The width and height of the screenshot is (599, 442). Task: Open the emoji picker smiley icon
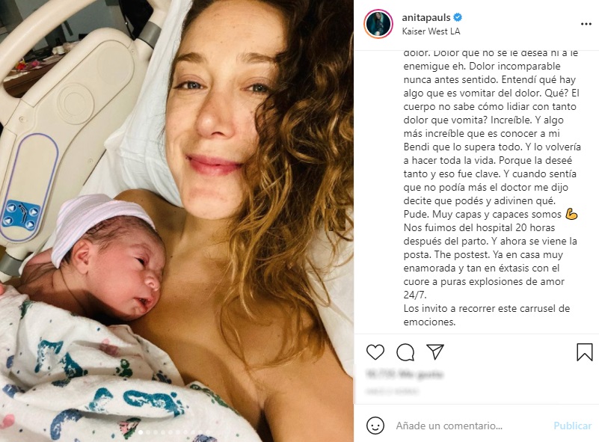click(375, 426)
